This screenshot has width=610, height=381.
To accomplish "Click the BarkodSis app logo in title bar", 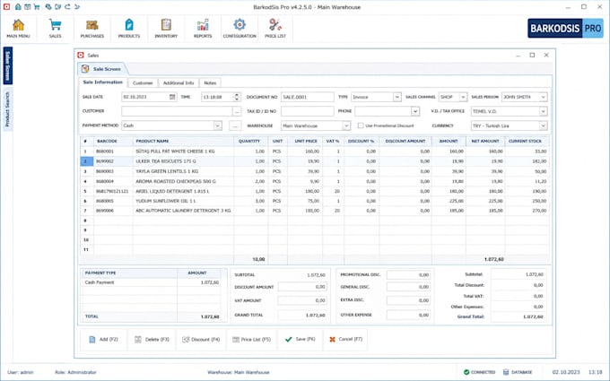I will pyautogui.click(x=6, y=7).
